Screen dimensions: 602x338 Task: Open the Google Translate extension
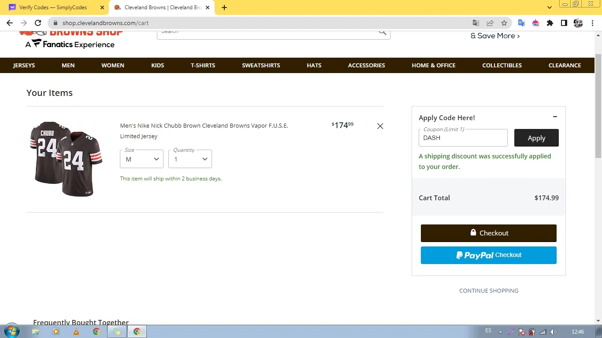coord(522,23)
